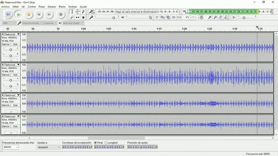Zoom out using the magnifier minus icon
This screenshot has width=278, height=156.
[x=215, y=17]
